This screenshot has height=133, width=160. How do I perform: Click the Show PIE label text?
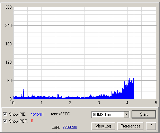18,114
